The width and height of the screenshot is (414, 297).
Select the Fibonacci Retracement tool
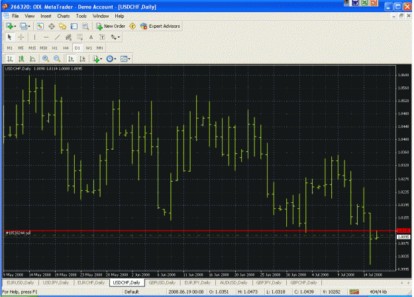pyautogui.click(x=79, y=37)
